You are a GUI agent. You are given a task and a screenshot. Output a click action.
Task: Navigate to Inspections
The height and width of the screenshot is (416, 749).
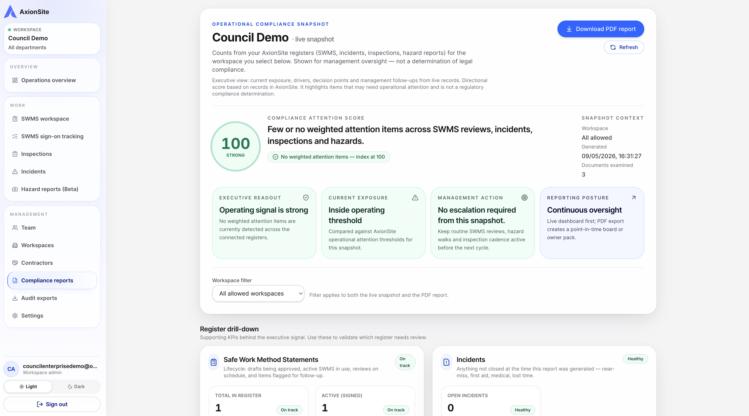click(52, 154)
